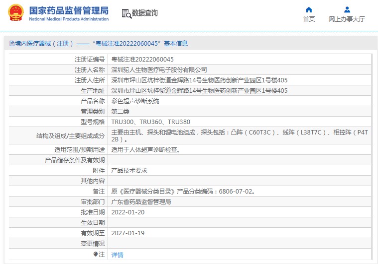
Task: Click the 审批部门 label
Action: pos(93,202)
